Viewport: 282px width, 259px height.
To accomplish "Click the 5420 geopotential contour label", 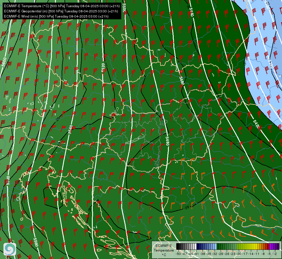I will pyautogui.click(x=256, y=124).
